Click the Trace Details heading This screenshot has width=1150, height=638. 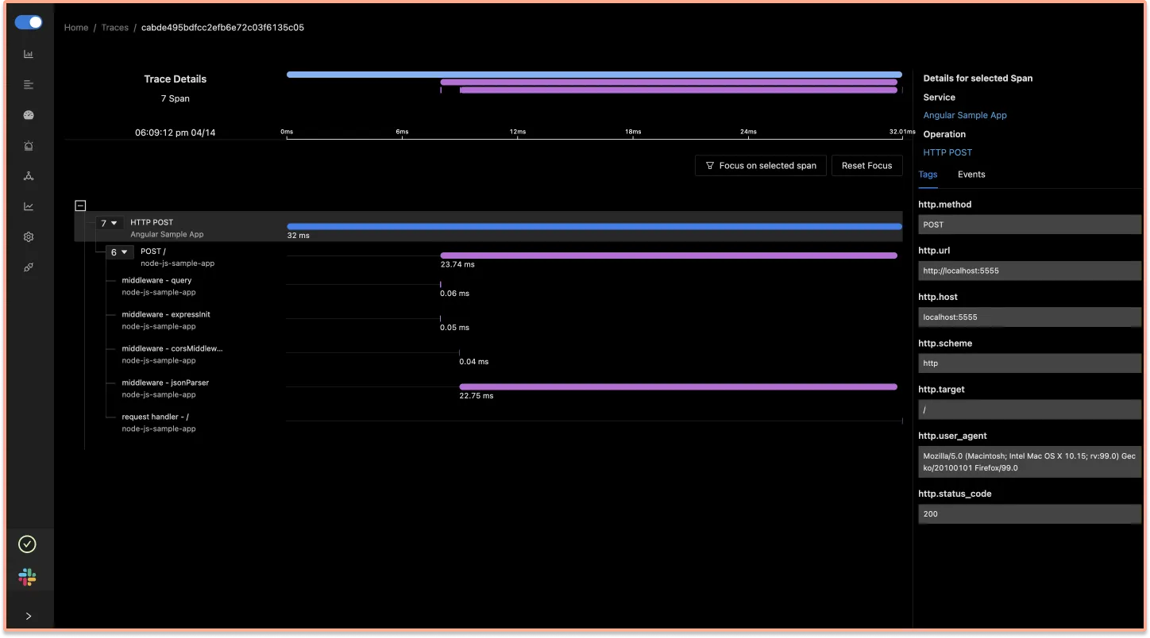coord(176,79)
